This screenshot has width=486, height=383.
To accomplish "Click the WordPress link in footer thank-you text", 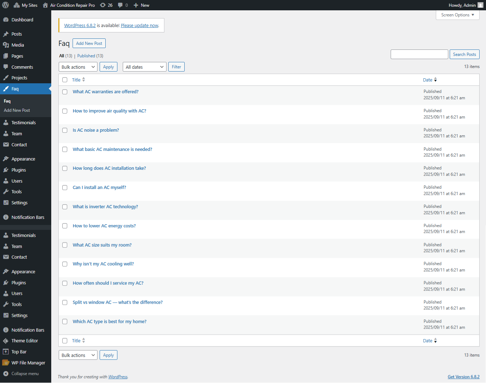I will click(x=118, y=377).
